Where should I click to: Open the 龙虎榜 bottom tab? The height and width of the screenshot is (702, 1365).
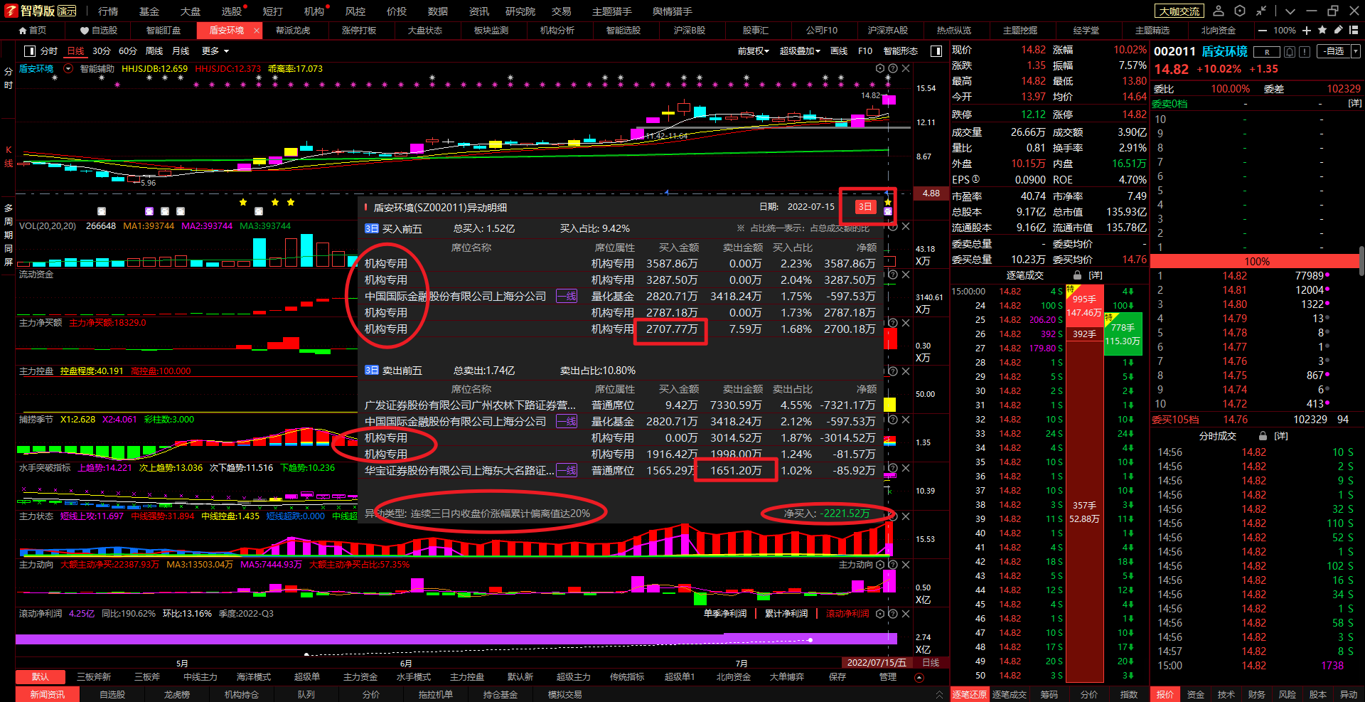[x=177, y=694]
